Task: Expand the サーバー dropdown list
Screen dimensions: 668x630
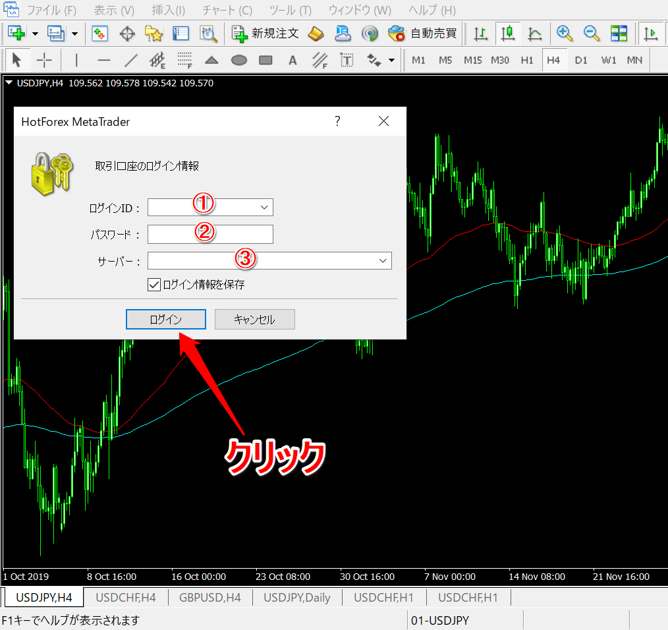Action: point(383,261)
